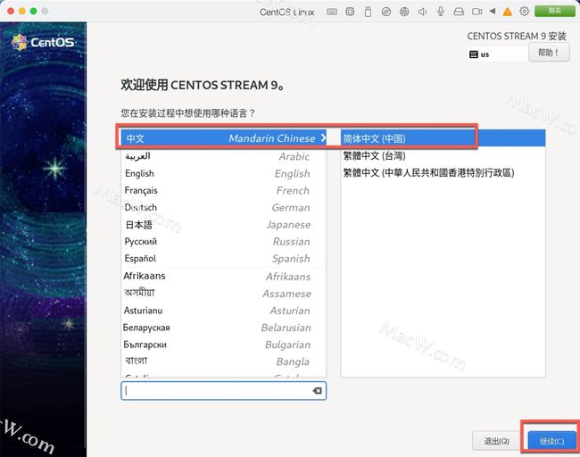Screen dimensions: 580x457
Task: Click the green fullscreen window button
Action: click(33, 11)
